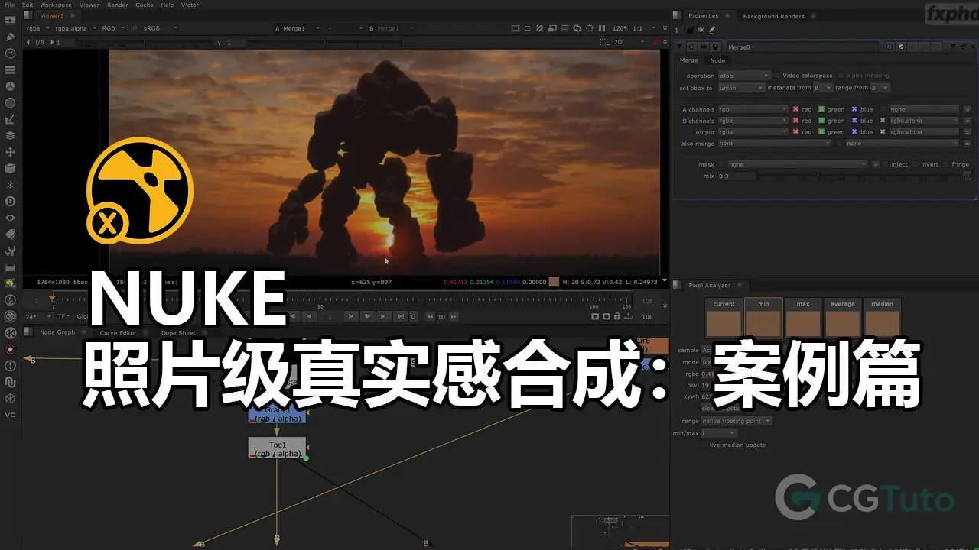Viewport: 979px width, 550px height.
Task: Click the mix animation curve icon
Action: click(x=968, y=176)
